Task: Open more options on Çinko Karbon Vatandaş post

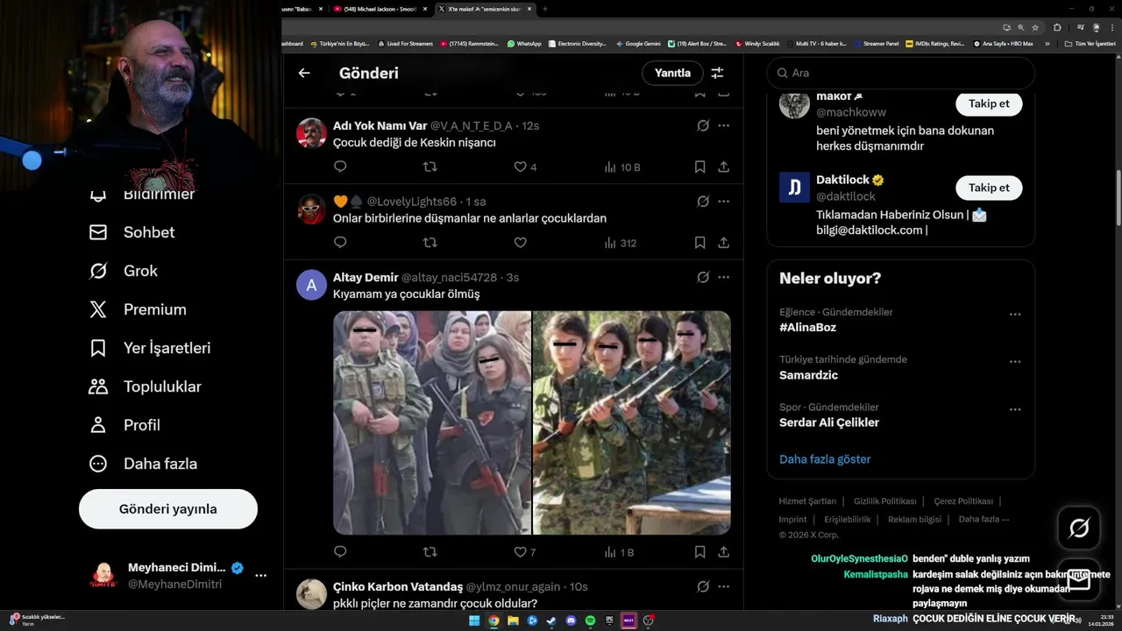Action: (724, 586)
